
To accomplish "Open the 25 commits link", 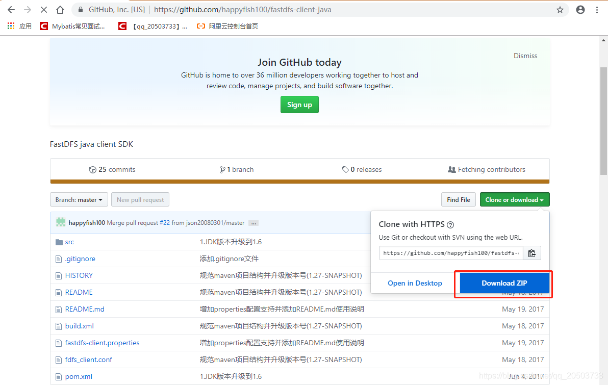I will tap(112, 169).
